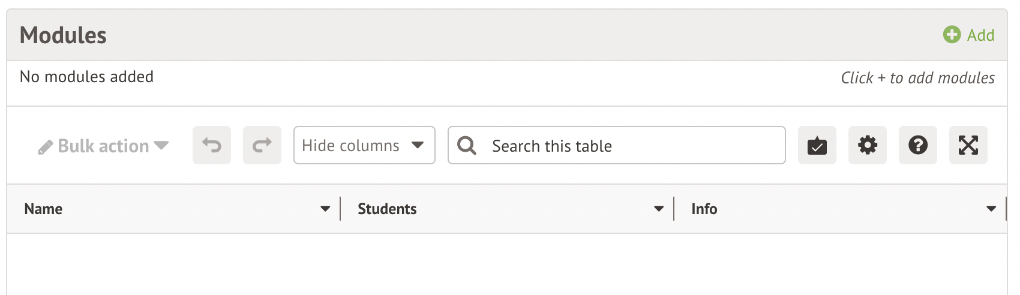The image size is (1020, 295).
Task: Click the Students column header
Action: [x=387, y=209]
